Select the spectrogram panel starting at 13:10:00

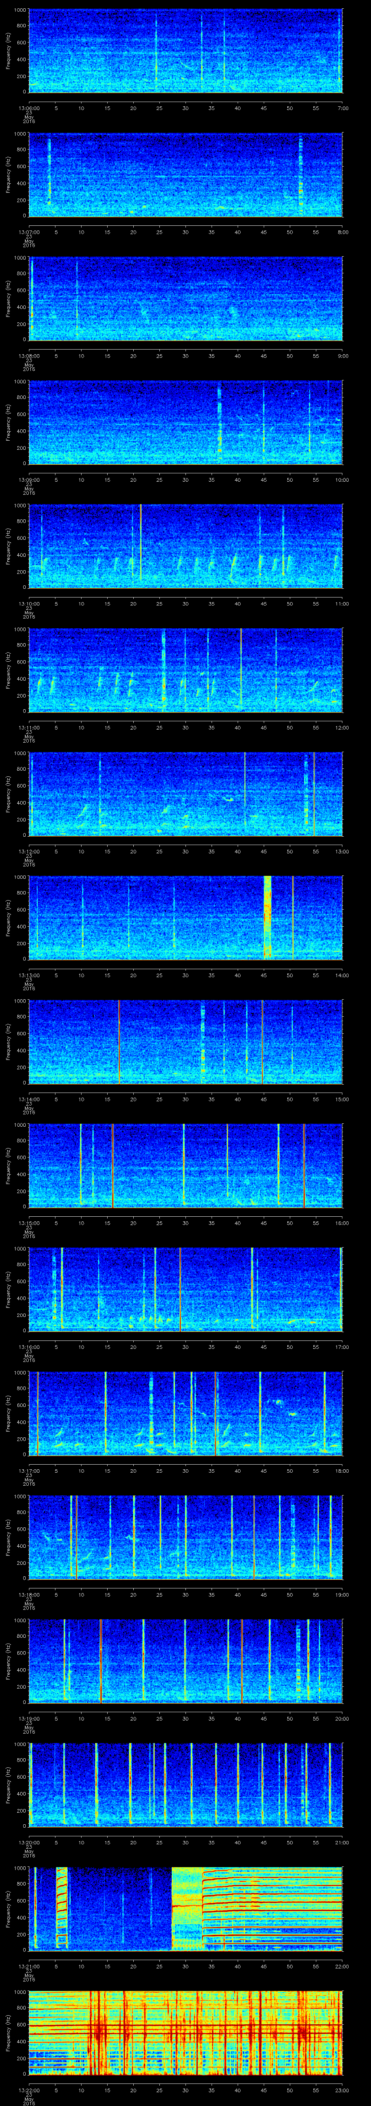186,546
